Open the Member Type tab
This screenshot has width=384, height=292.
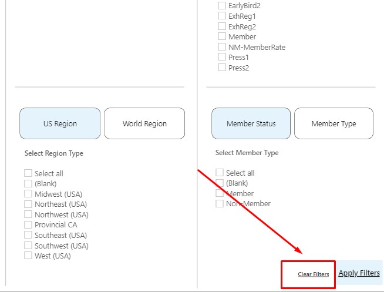[334, 123]
